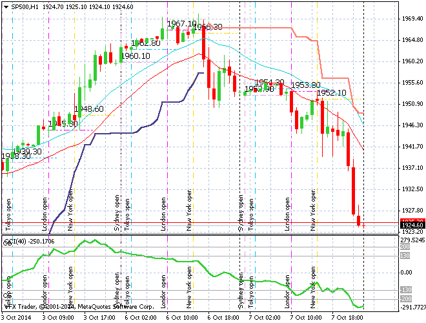Click the 1952.10 price label

[331, 93]
